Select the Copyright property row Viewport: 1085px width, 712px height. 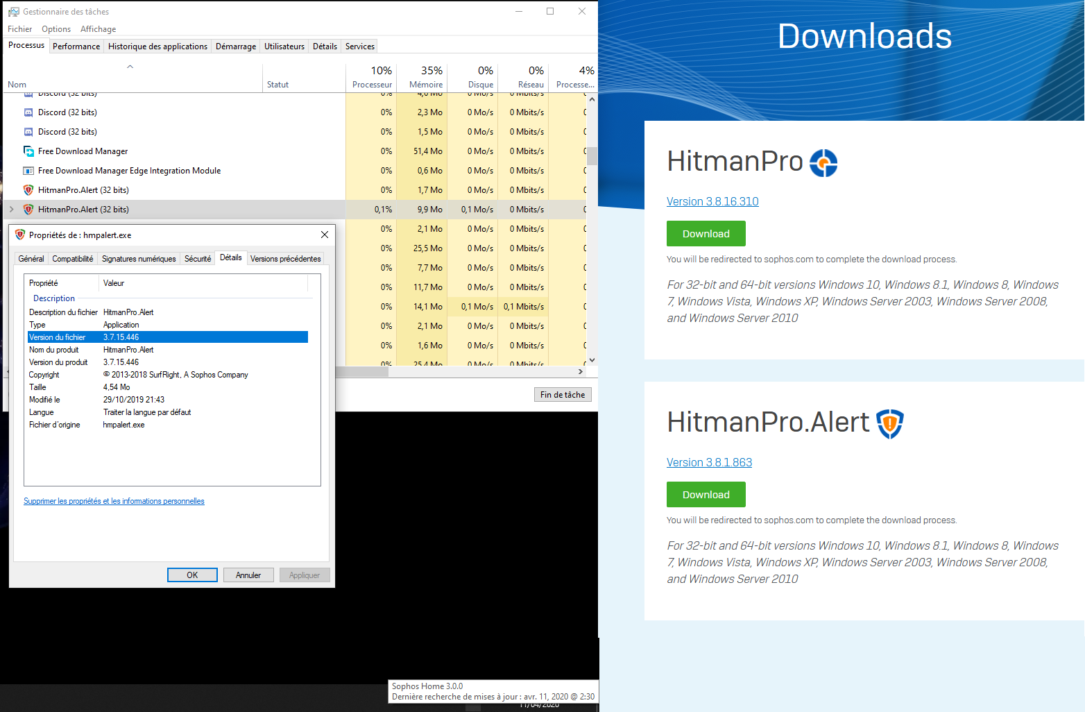click(x=167, y=375)
